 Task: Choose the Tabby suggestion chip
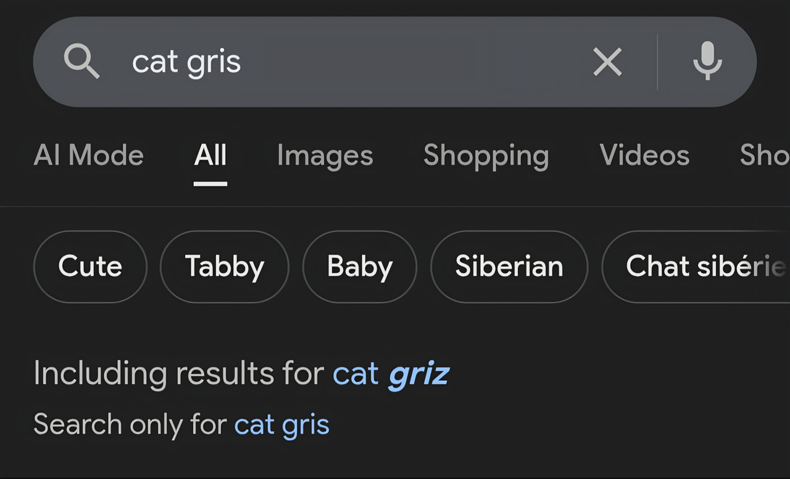pyautogui.click(x=225, y=267)
